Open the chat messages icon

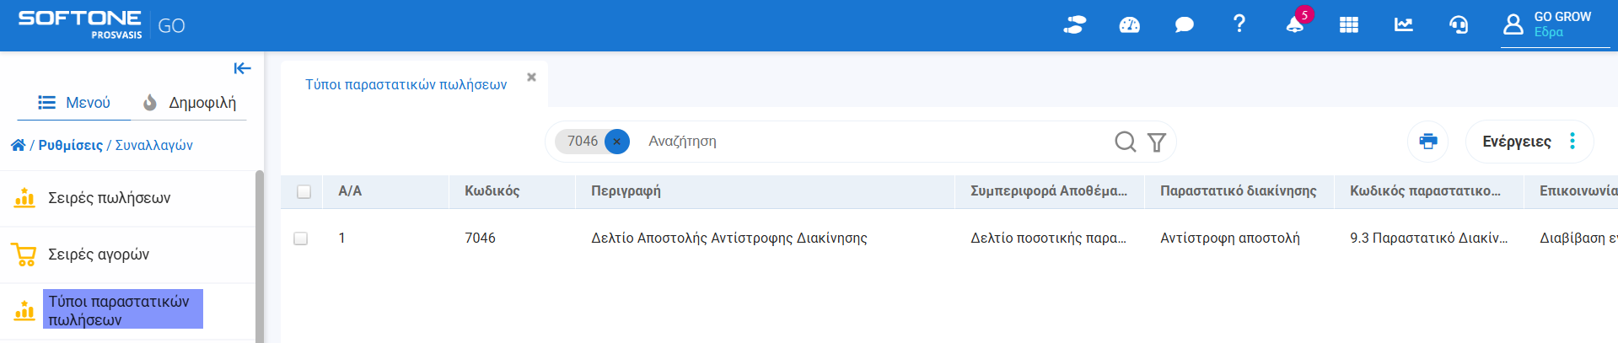click(1184, 25)
